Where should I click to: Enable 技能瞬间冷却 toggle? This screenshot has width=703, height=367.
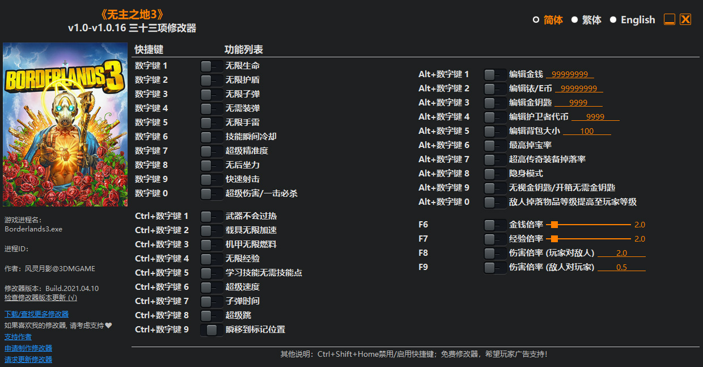point(211,137)
